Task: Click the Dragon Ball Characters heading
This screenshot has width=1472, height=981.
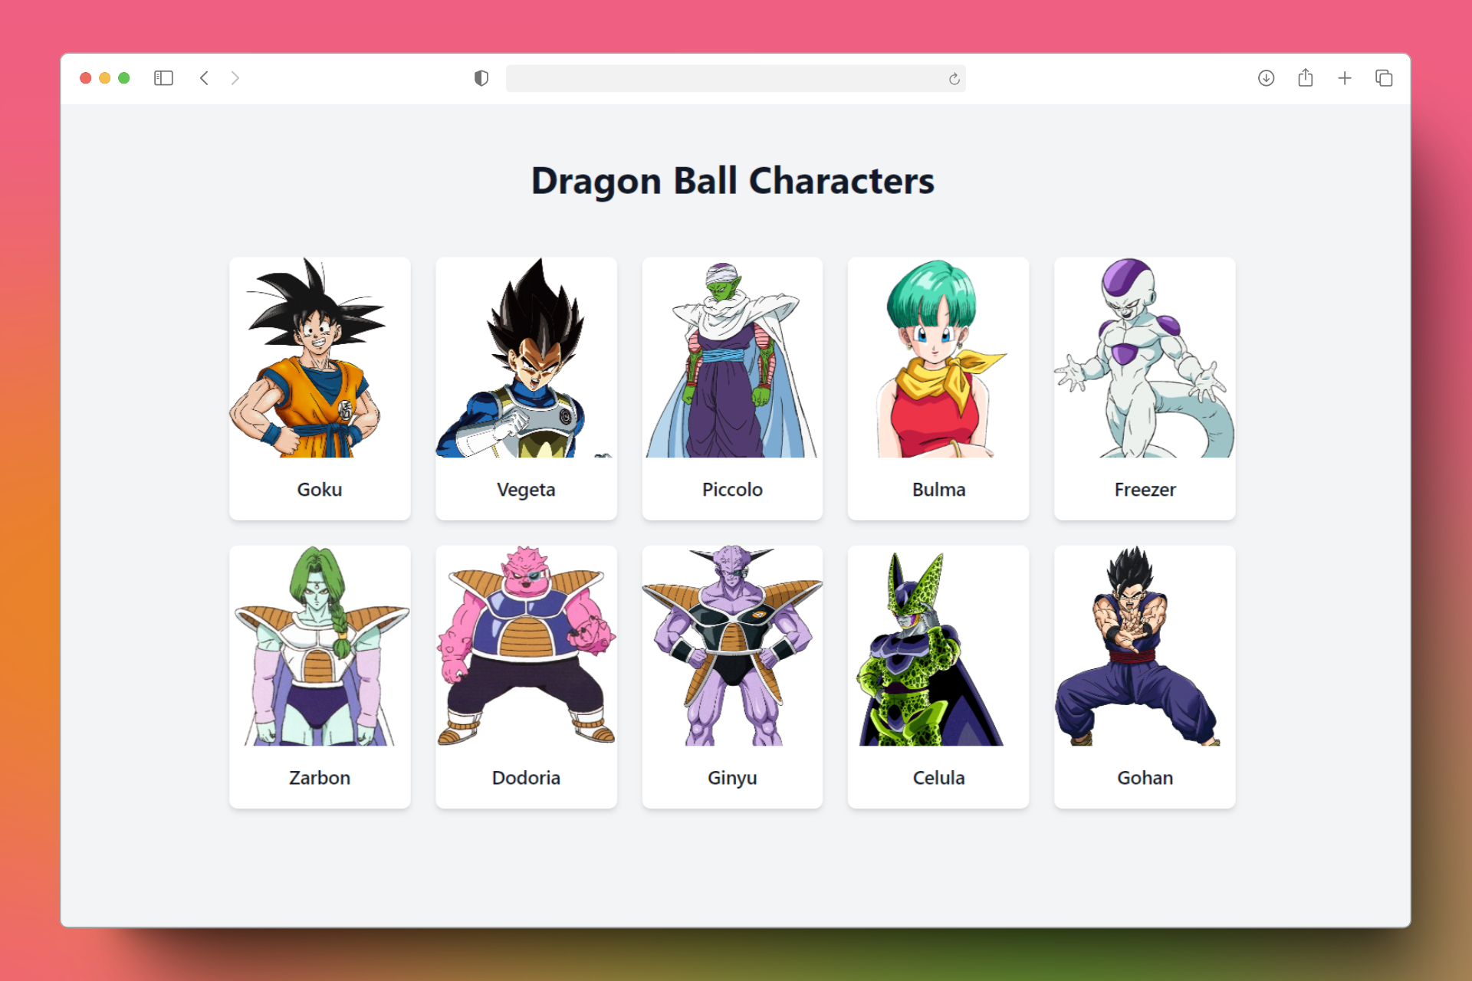Action: tap(733, 182)
